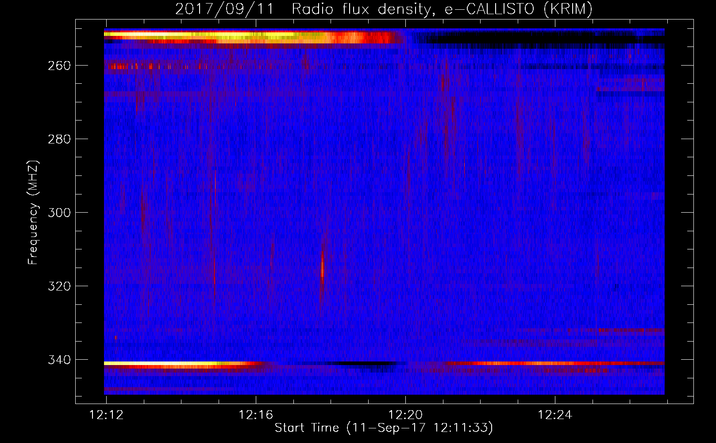
Task: Click the 'Frequency (MHZ)' axis label
Action: tap(33, 213)
